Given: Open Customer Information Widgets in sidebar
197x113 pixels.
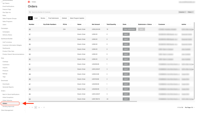Looking at the screenshot, I should (x=12, y=45).
